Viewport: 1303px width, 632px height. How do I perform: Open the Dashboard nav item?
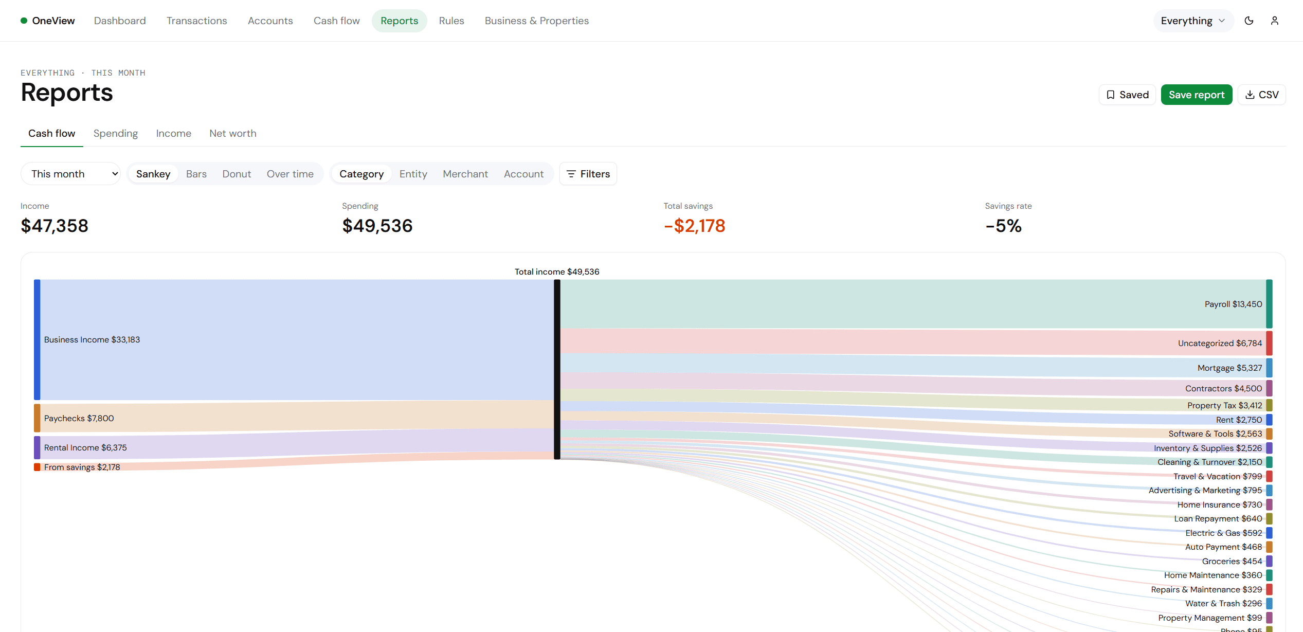click(x=120, y=21)
